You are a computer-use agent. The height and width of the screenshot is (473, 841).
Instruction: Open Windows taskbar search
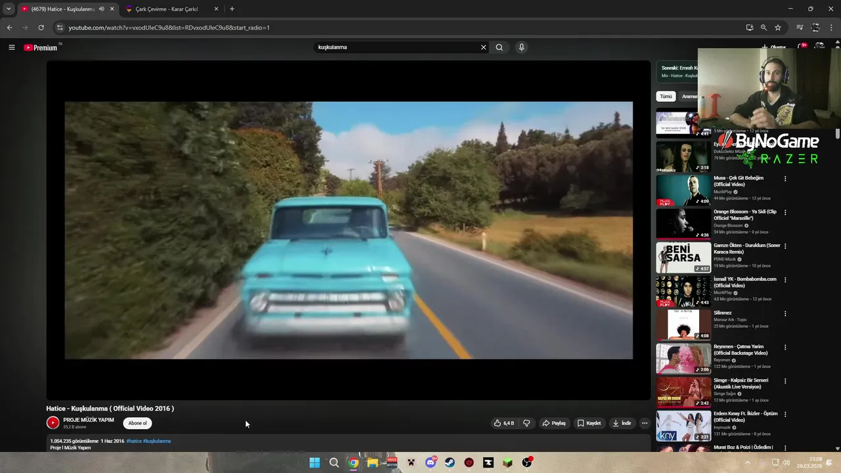coord(334,462)
